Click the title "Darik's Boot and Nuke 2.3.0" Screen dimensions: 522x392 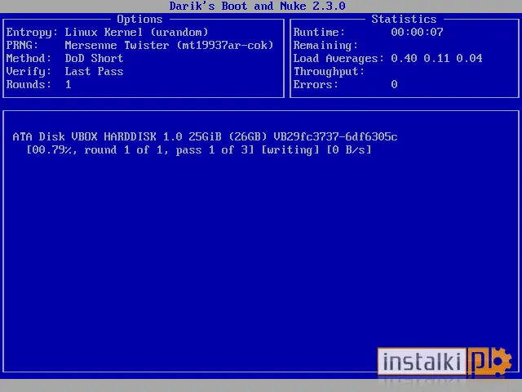[258, 6]
